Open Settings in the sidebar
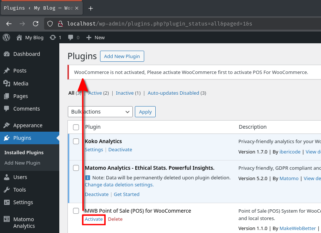Image resolution: width=321 pixels, height=233 pixels. point(23,202)
